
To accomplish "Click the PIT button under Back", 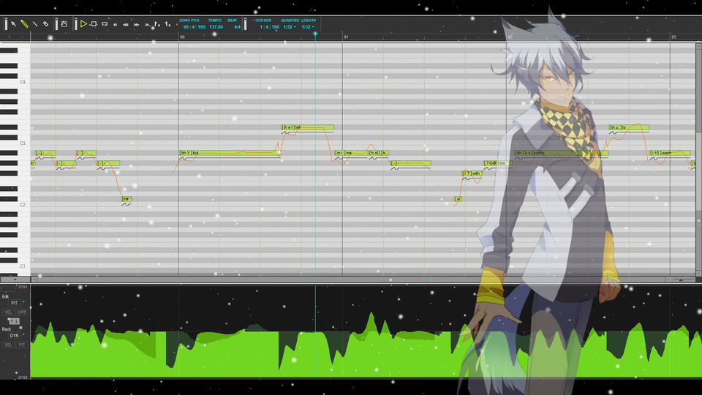I will [21, 345].
